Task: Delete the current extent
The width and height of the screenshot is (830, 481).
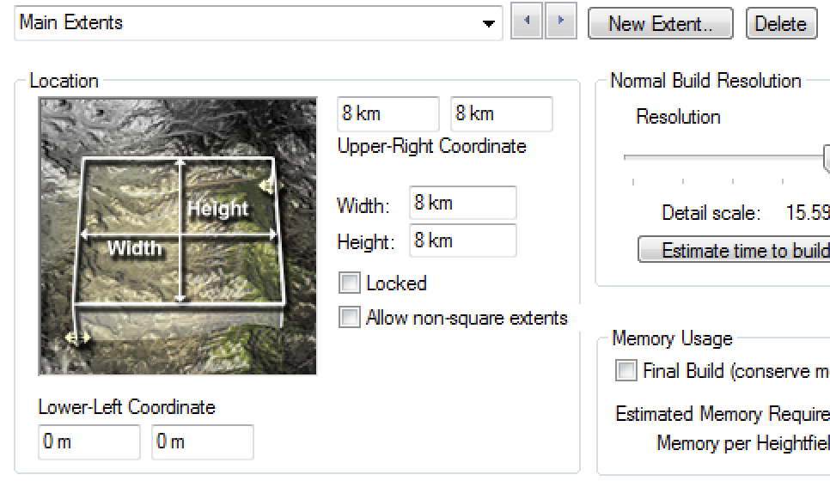Action: tap(781, 24)
